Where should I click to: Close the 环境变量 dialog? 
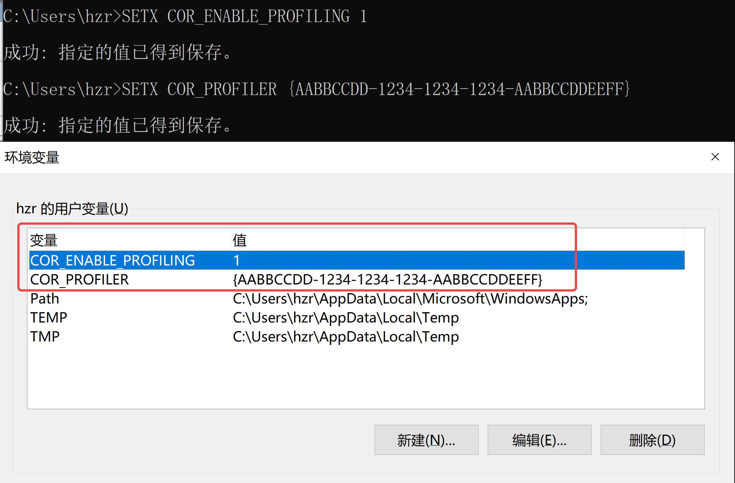coord(715,157)
